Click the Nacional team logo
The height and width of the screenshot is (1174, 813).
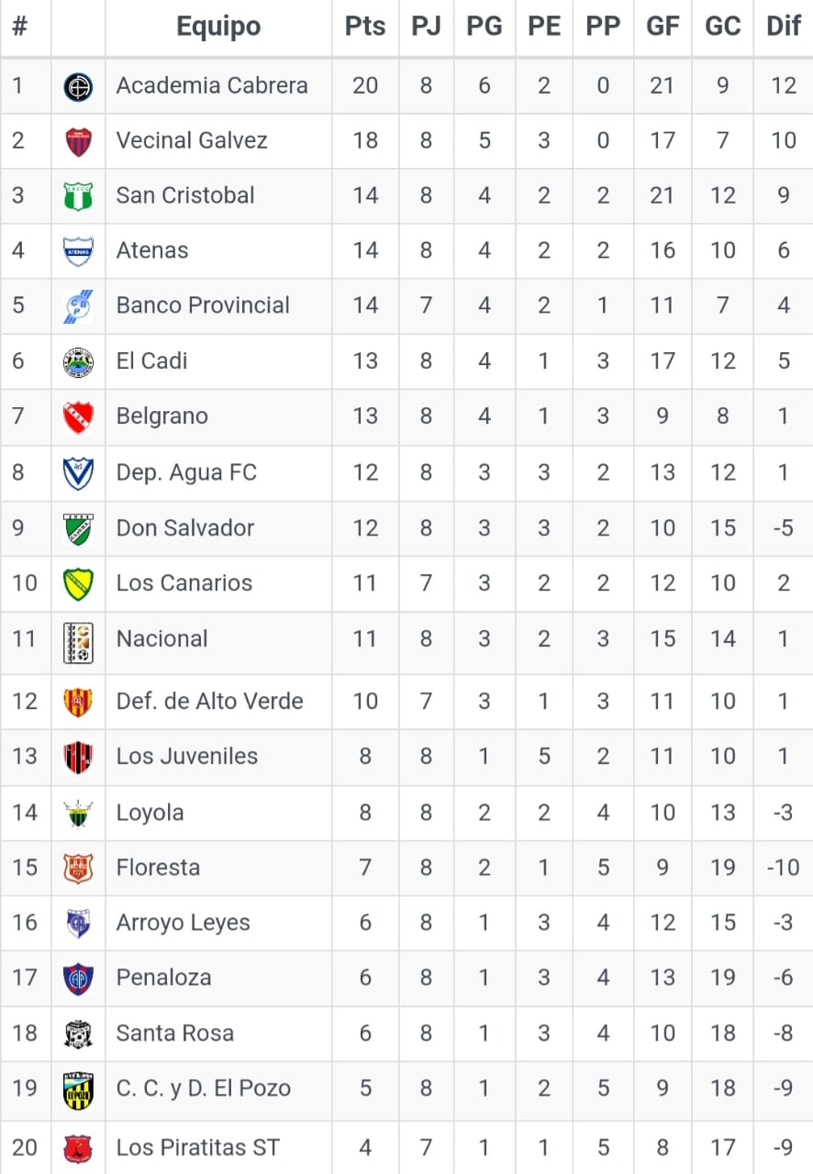click(78, 641)
